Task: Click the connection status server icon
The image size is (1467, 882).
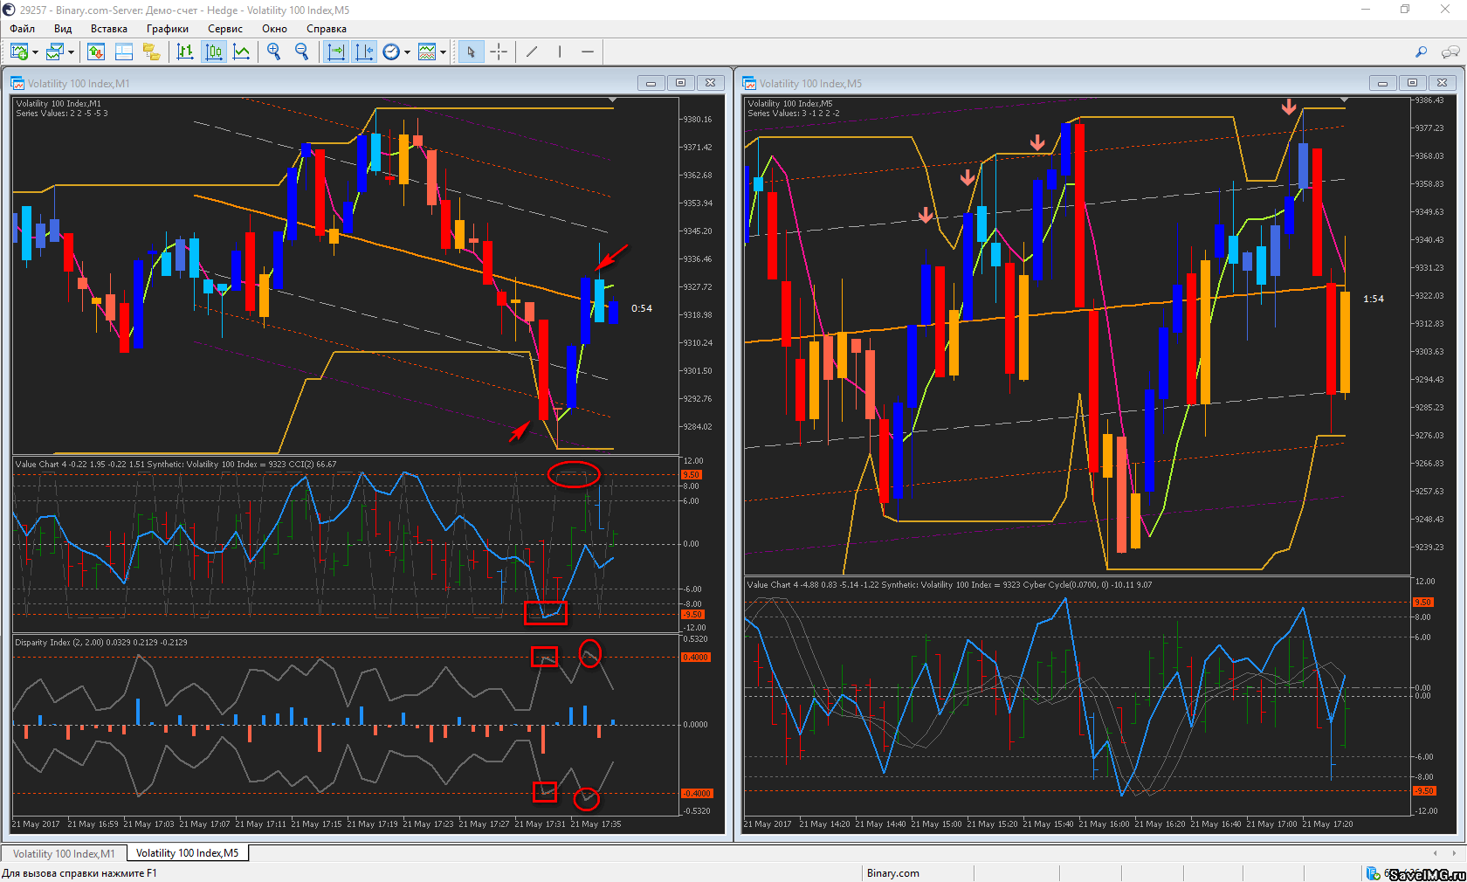Action: [1374, 873]
